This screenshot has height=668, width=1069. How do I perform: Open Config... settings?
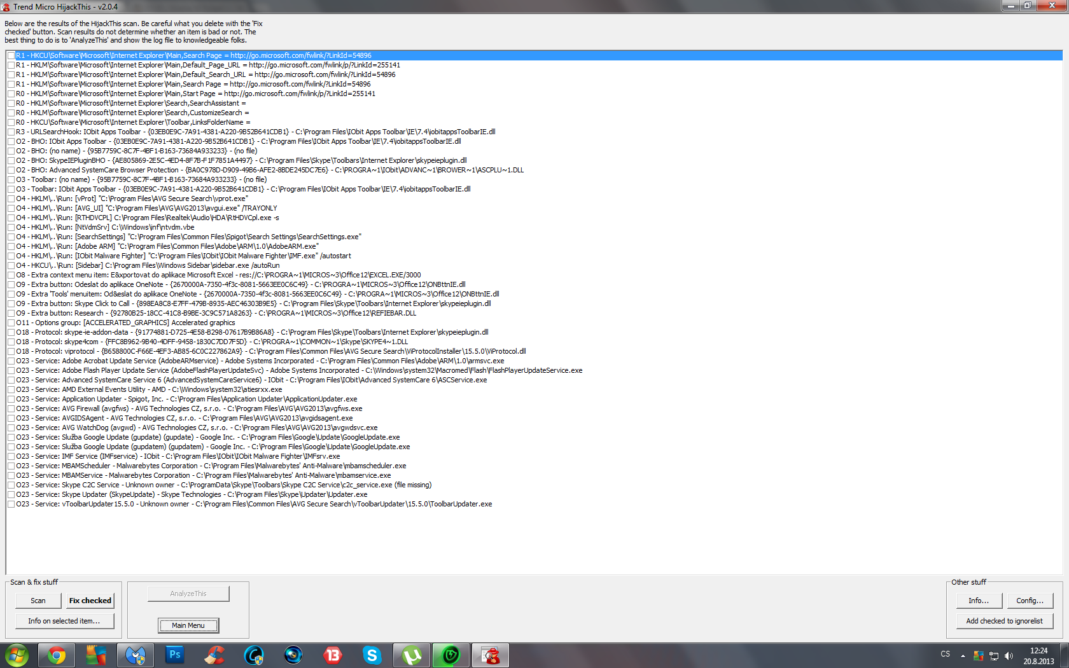pyautogui.click(x=1030, y=601)
